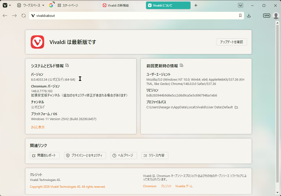The height and width of the screenshot is (196, 281).
Task: Click Chromium version 148.0.7778.183
Action: coord(42,91)
